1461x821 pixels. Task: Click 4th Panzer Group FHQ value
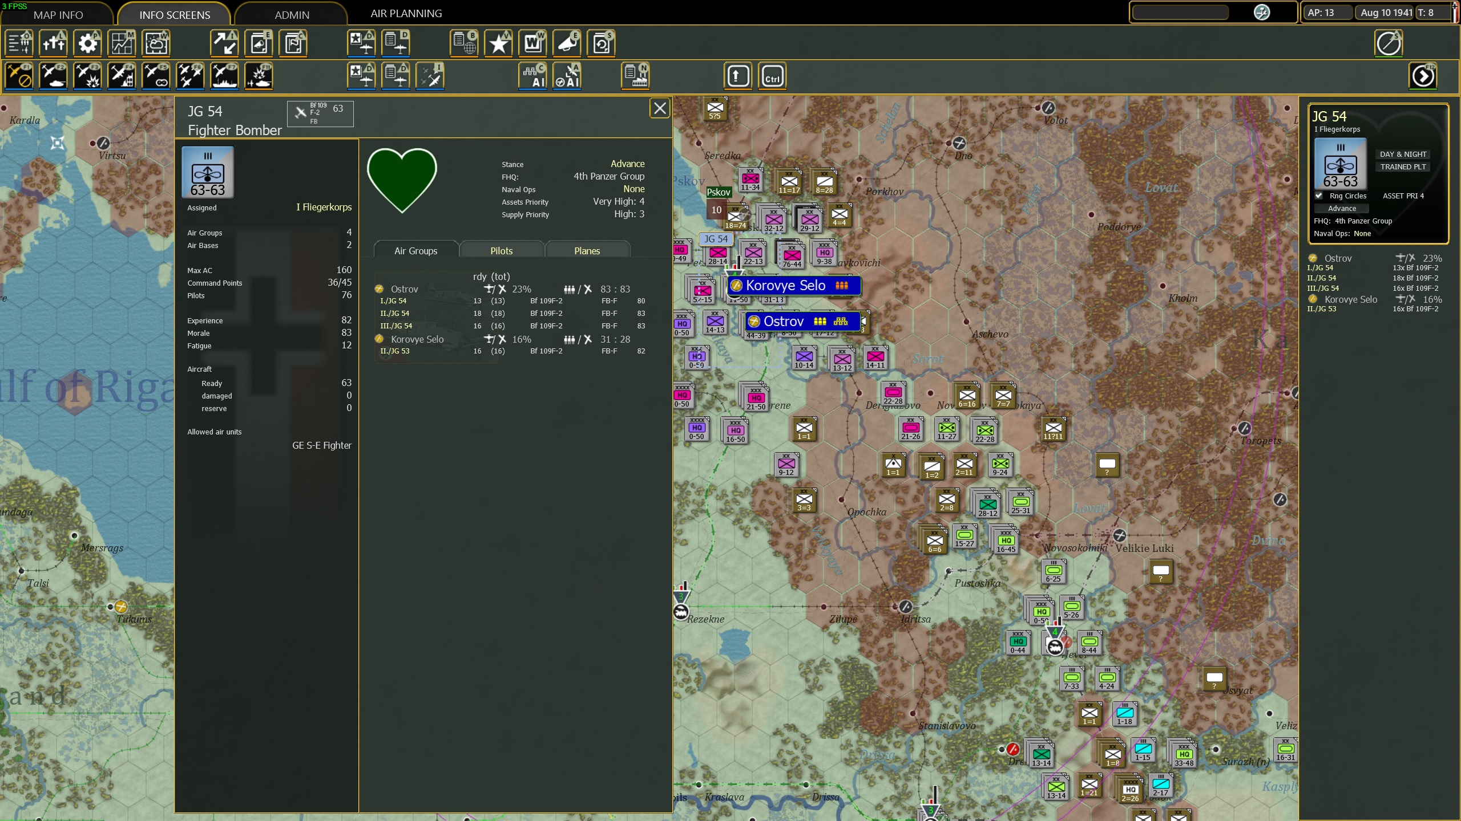(x=609, y=177)
